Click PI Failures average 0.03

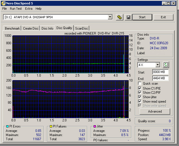click(x=82, y=131)
